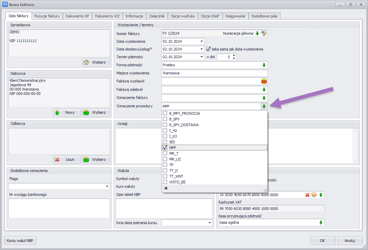Image resolution: width=368 pixels, height=250 pixels.
Task: Click green arrow next to bank account number
Action: coord(321,195)
